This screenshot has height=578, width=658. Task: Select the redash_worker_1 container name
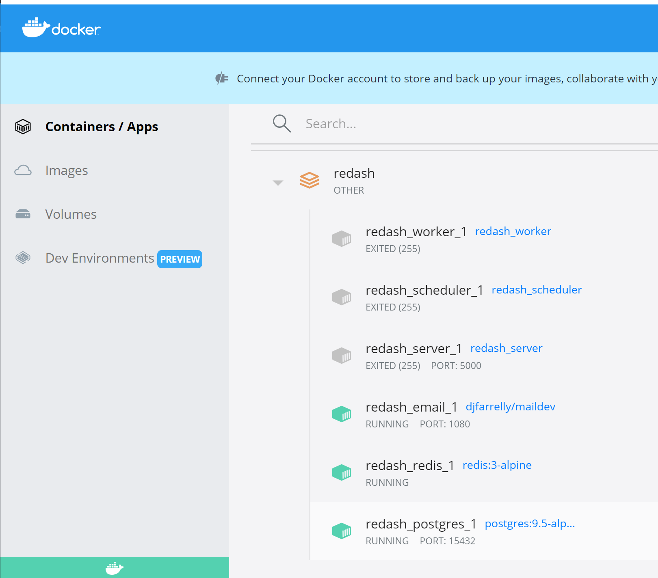[x=416, y=232]
